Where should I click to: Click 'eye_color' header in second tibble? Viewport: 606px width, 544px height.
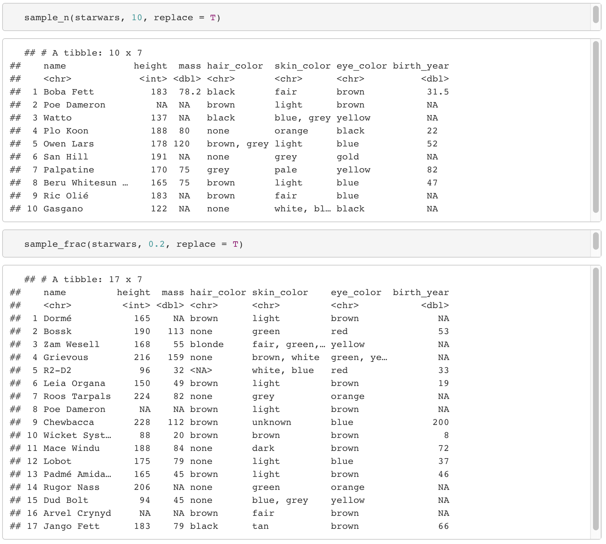(356, 293)
